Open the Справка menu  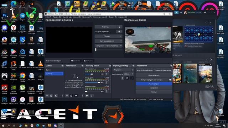(123, 17)
